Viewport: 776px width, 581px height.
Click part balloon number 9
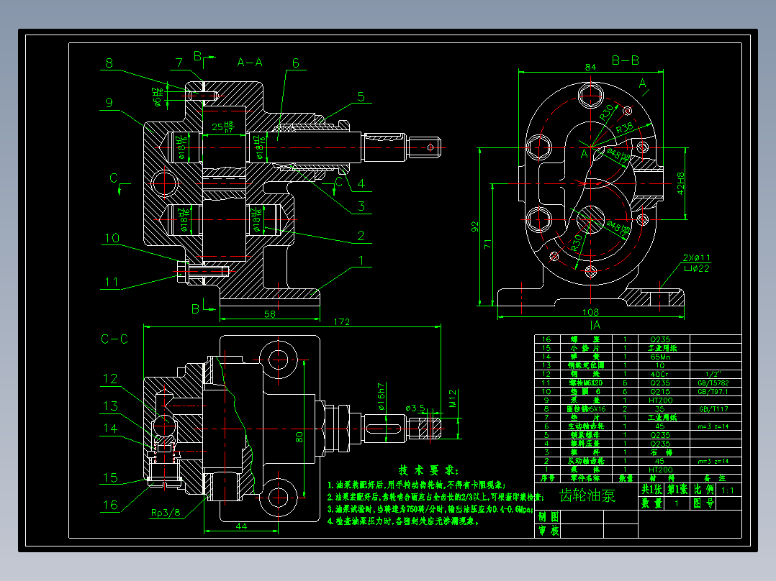tap(109, 103)
